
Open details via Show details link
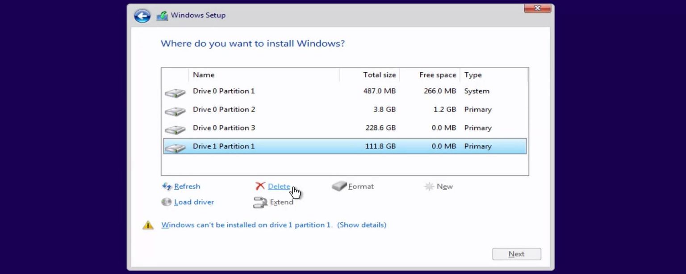click(x=361, y=224)
